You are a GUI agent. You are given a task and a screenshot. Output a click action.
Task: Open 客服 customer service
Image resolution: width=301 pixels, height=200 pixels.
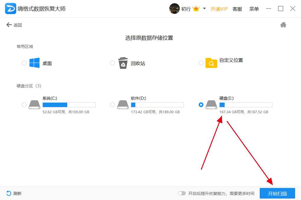click(x=237, y=9)
